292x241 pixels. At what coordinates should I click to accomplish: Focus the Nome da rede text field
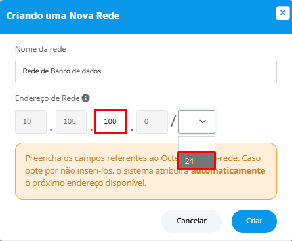click(146, 71)
